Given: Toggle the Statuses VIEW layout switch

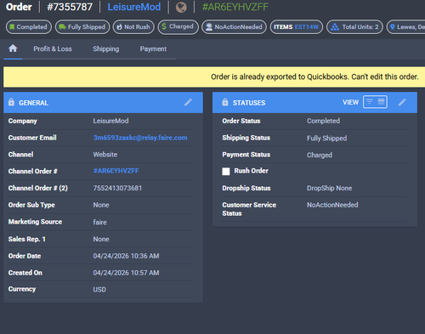Looking at the screenshot, I should coord(375,102).
